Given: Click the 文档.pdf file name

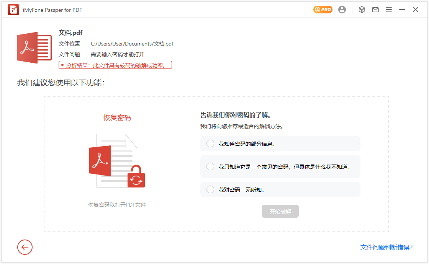Looking at the screenshot, I should tap(70, 33).
